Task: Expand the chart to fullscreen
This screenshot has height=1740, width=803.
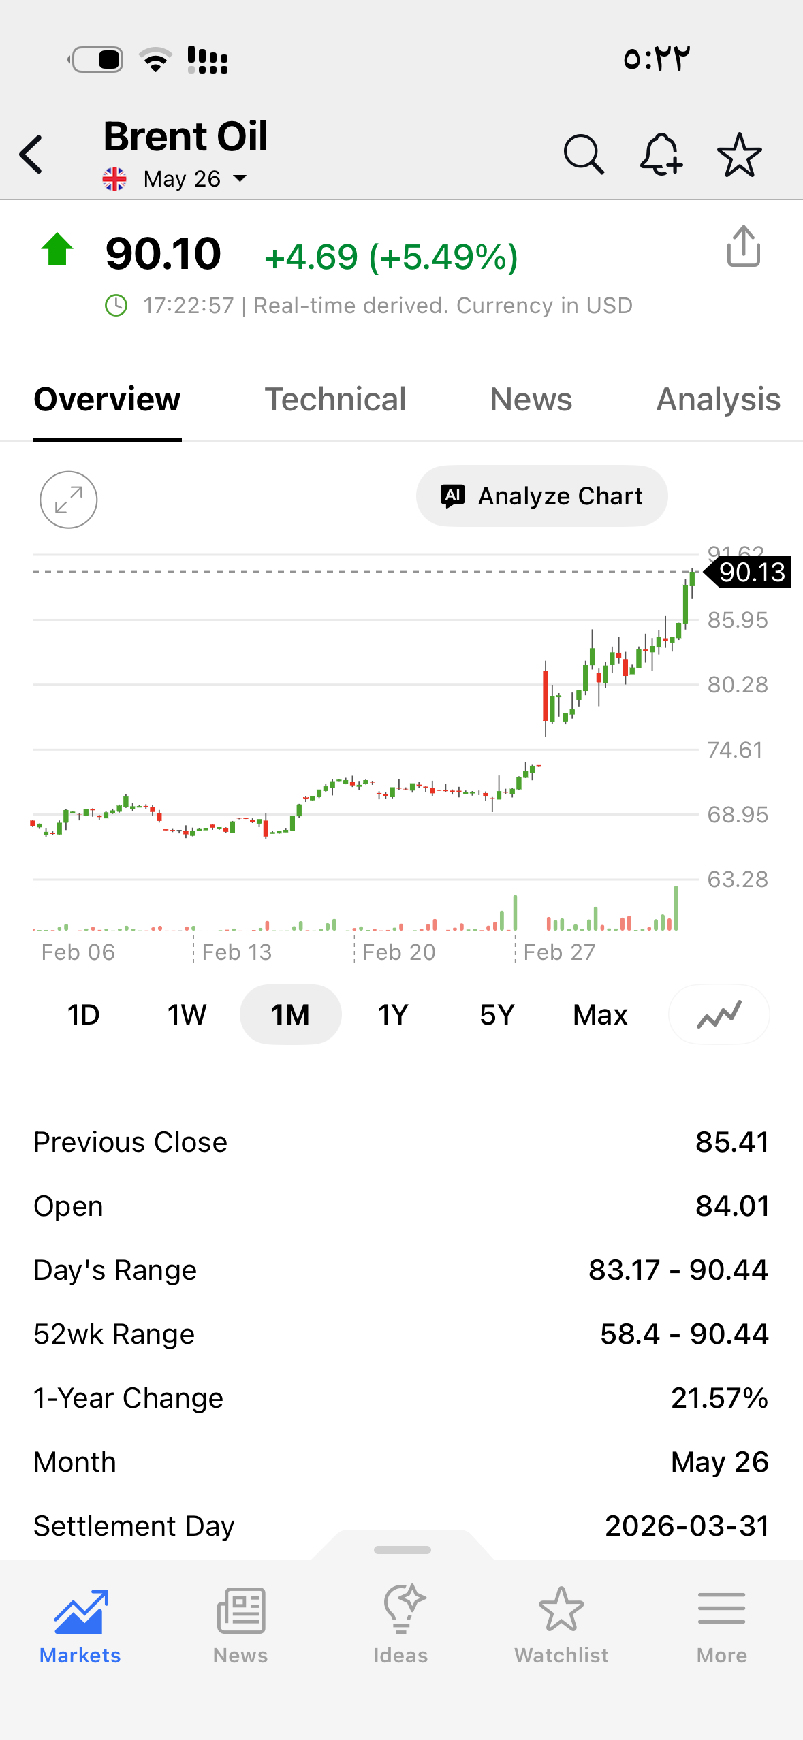Action: 69,500
